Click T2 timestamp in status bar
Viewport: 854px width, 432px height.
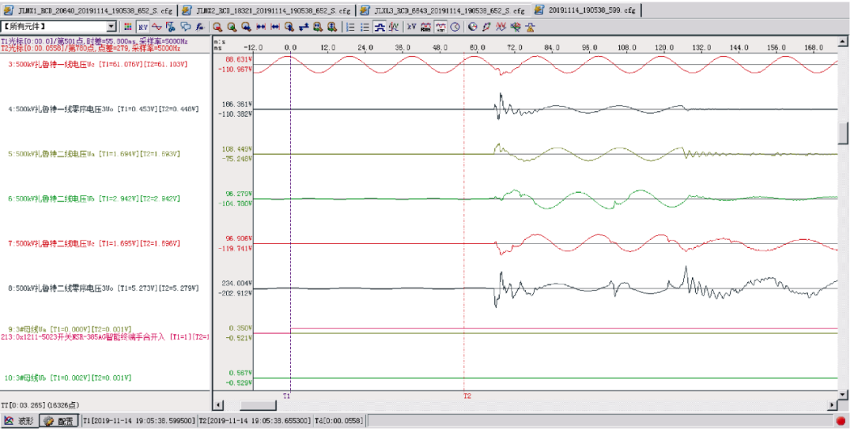[255, 421]
